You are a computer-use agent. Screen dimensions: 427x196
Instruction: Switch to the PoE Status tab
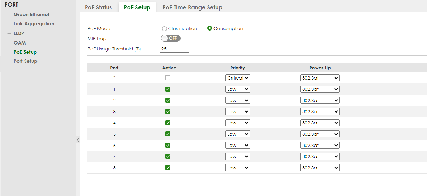pos(98,7)
